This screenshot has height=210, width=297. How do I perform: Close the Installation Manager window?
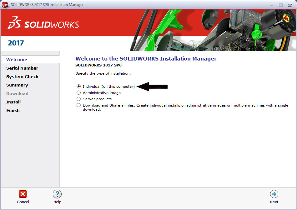point(290,5)
